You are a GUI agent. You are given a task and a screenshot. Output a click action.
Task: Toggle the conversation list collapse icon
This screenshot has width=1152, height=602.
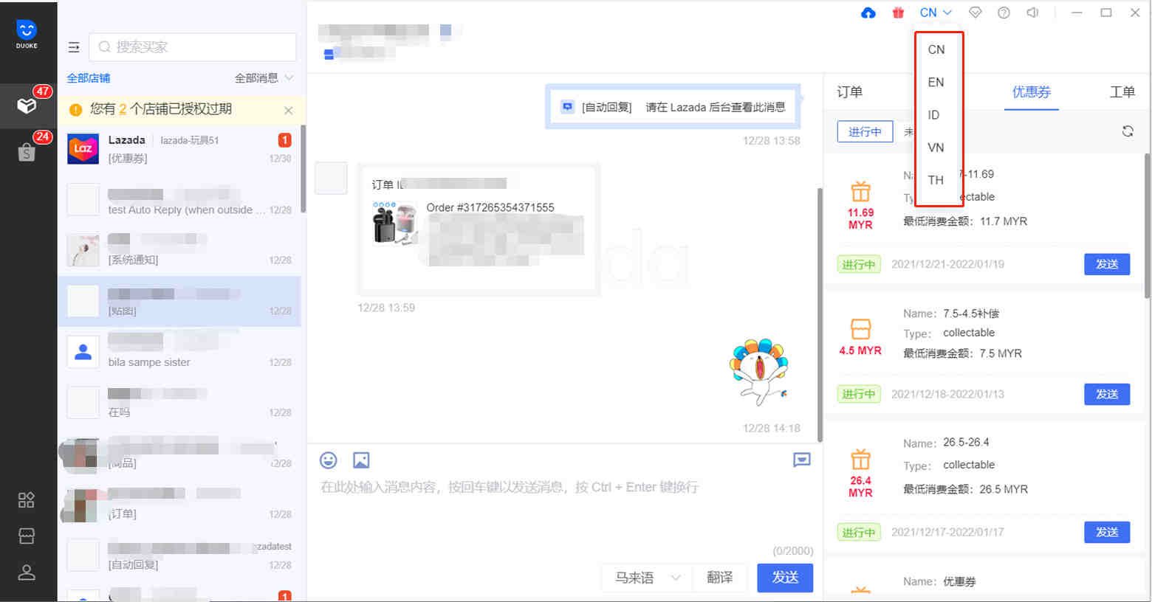click(x=74, y=47)
